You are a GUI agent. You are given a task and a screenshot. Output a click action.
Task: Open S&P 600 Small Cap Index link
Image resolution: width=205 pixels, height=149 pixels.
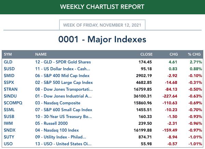click(64, 110)
